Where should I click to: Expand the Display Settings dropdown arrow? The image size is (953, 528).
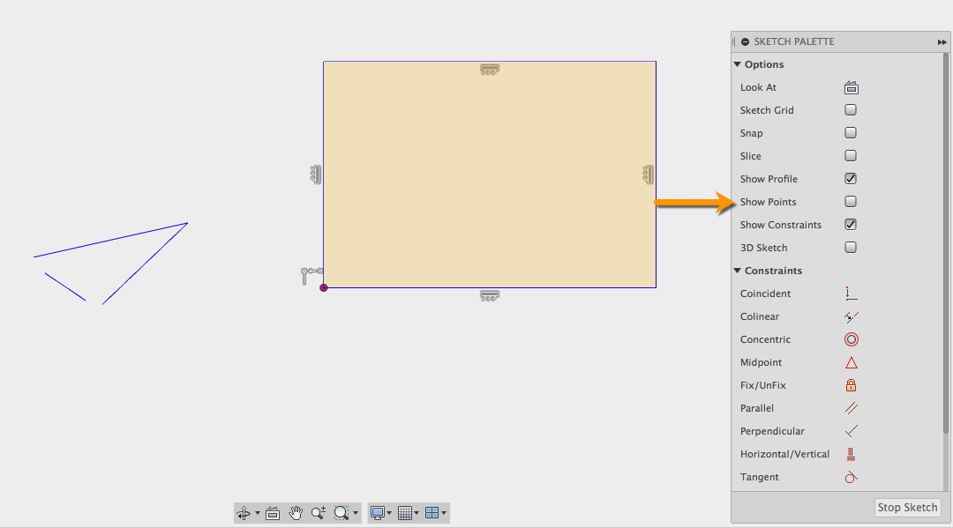point(389,513)
